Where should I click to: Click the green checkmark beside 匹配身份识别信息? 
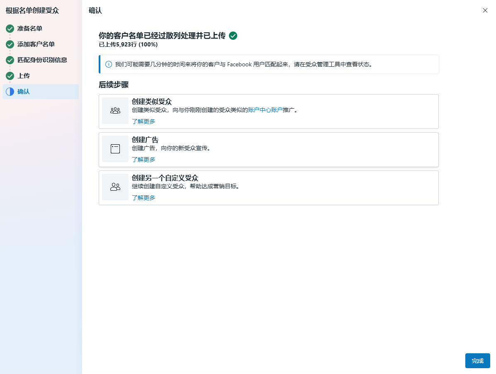coord(10,60)
